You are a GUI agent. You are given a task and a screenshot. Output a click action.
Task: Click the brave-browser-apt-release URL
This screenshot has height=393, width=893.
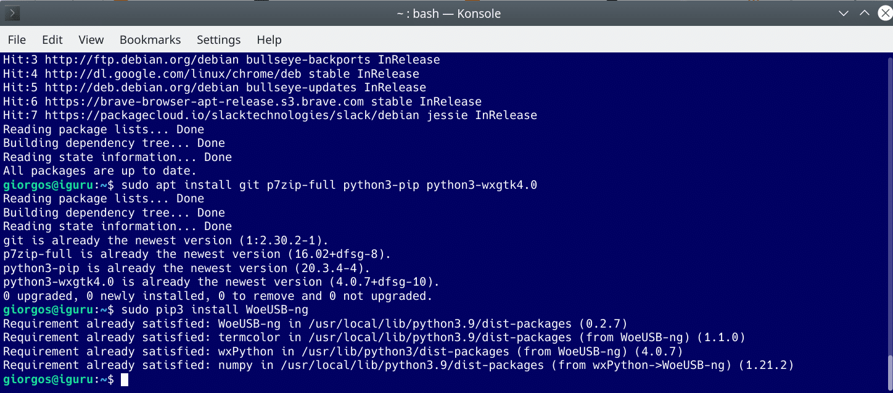205,102
